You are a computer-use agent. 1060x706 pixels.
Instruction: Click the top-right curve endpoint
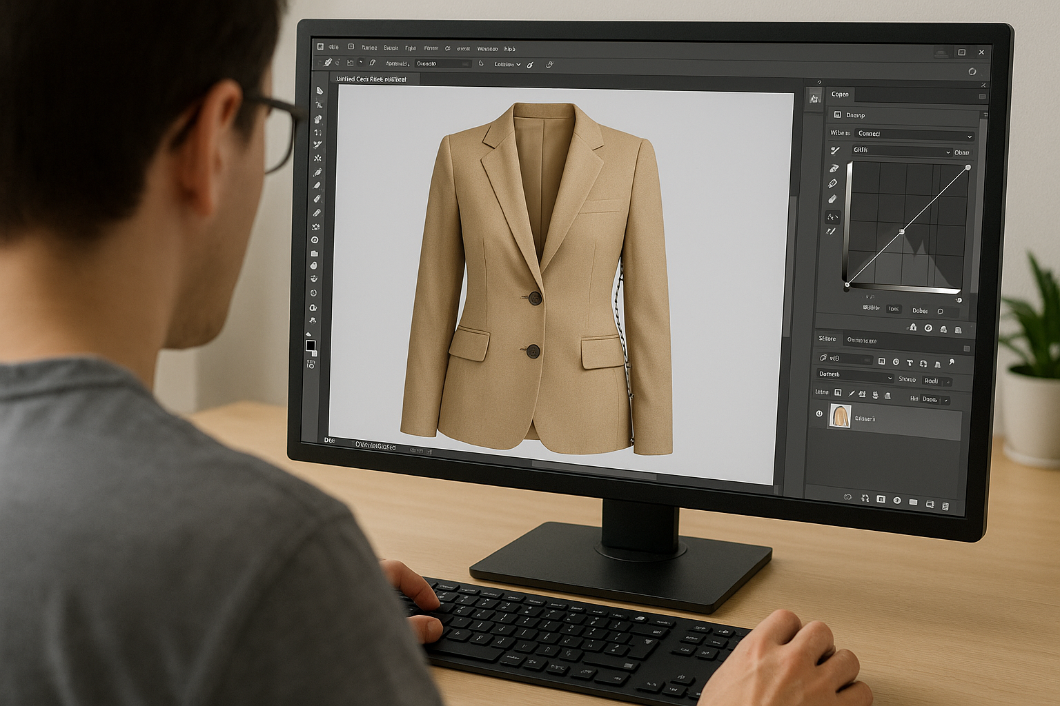(x=968, y=168)
